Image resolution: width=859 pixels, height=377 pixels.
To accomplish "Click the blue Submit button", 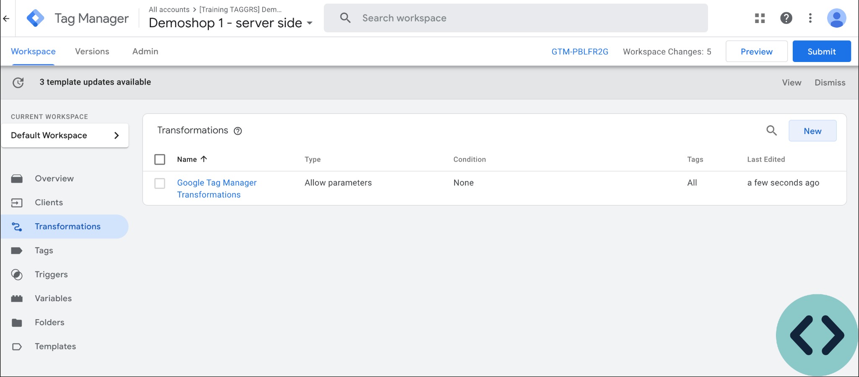I will [822, 52].
